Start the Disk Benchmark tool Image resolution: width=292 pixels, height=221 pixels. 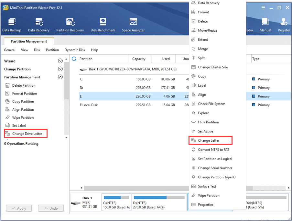[x=103, y=25]
